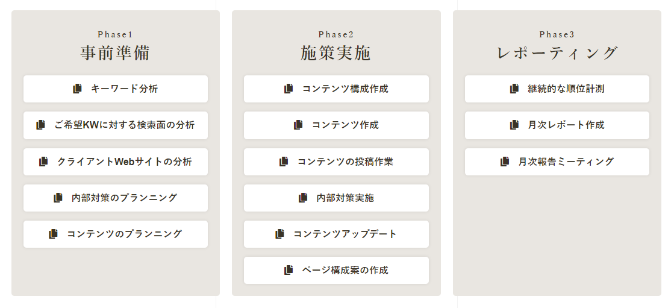Image resolution: width=671 pixels, height=308 pixels.
Task: Select the icon next to コンテンツアップデート
Action: click(x=279, y=234)
